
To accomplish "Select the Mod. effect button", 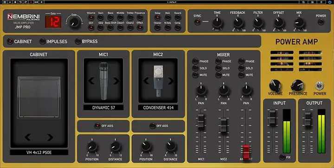I will tap(167, 17).
